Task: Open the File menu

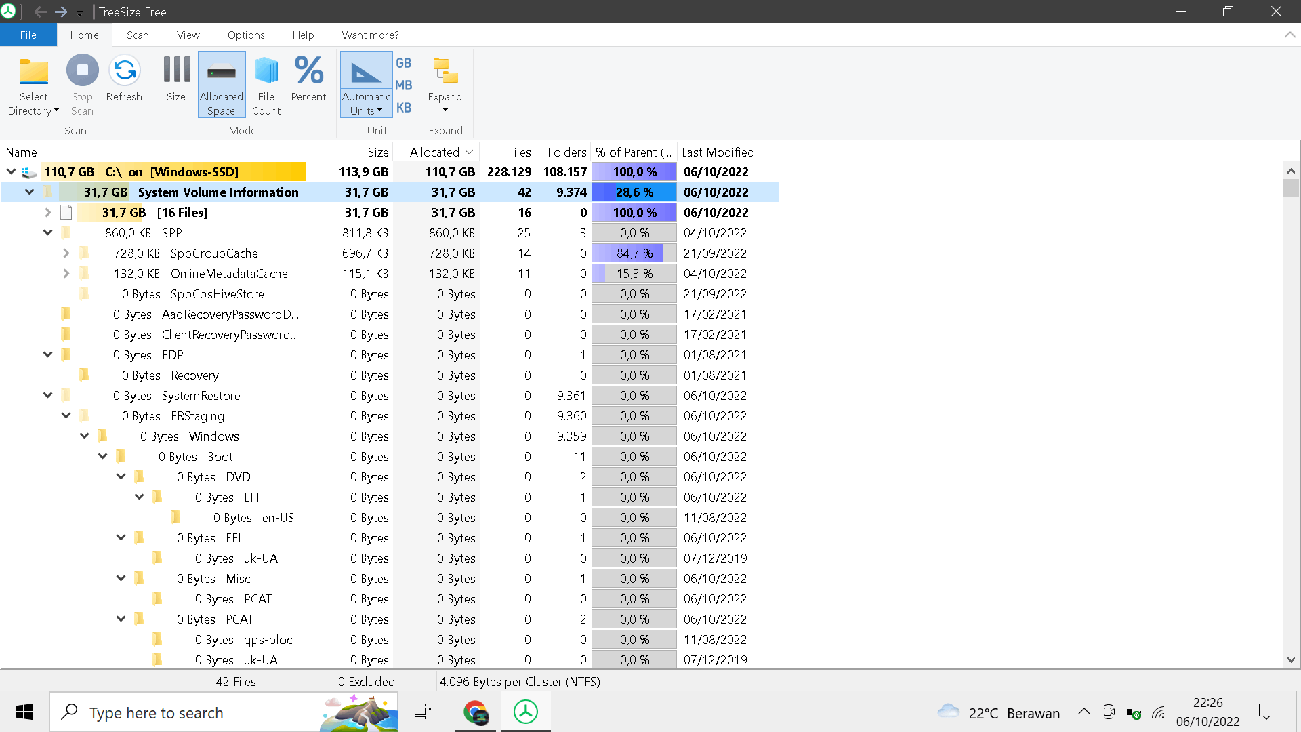Action: (x=28, y=35)
